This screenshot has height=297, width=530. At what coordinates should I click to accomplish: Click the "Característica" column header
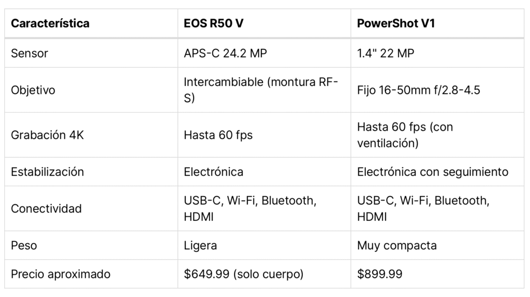[50, 23]
